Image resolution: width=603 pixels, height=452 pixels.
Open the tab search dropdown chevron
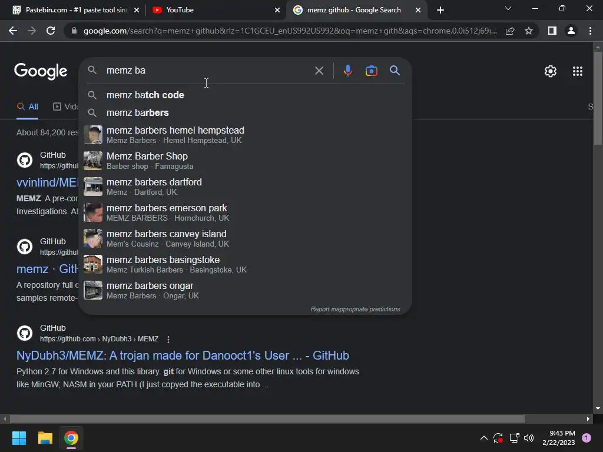508,8
